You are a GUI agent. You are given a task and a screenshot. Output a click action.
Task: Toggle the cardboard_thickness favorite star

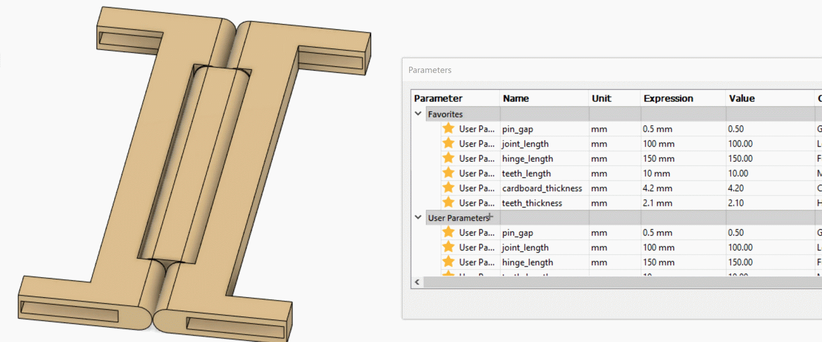(x=448, y=188)
